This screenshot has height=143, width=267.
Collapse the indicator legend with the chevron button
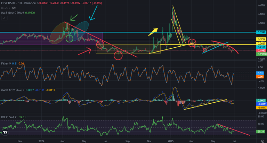tap(4, 18)
